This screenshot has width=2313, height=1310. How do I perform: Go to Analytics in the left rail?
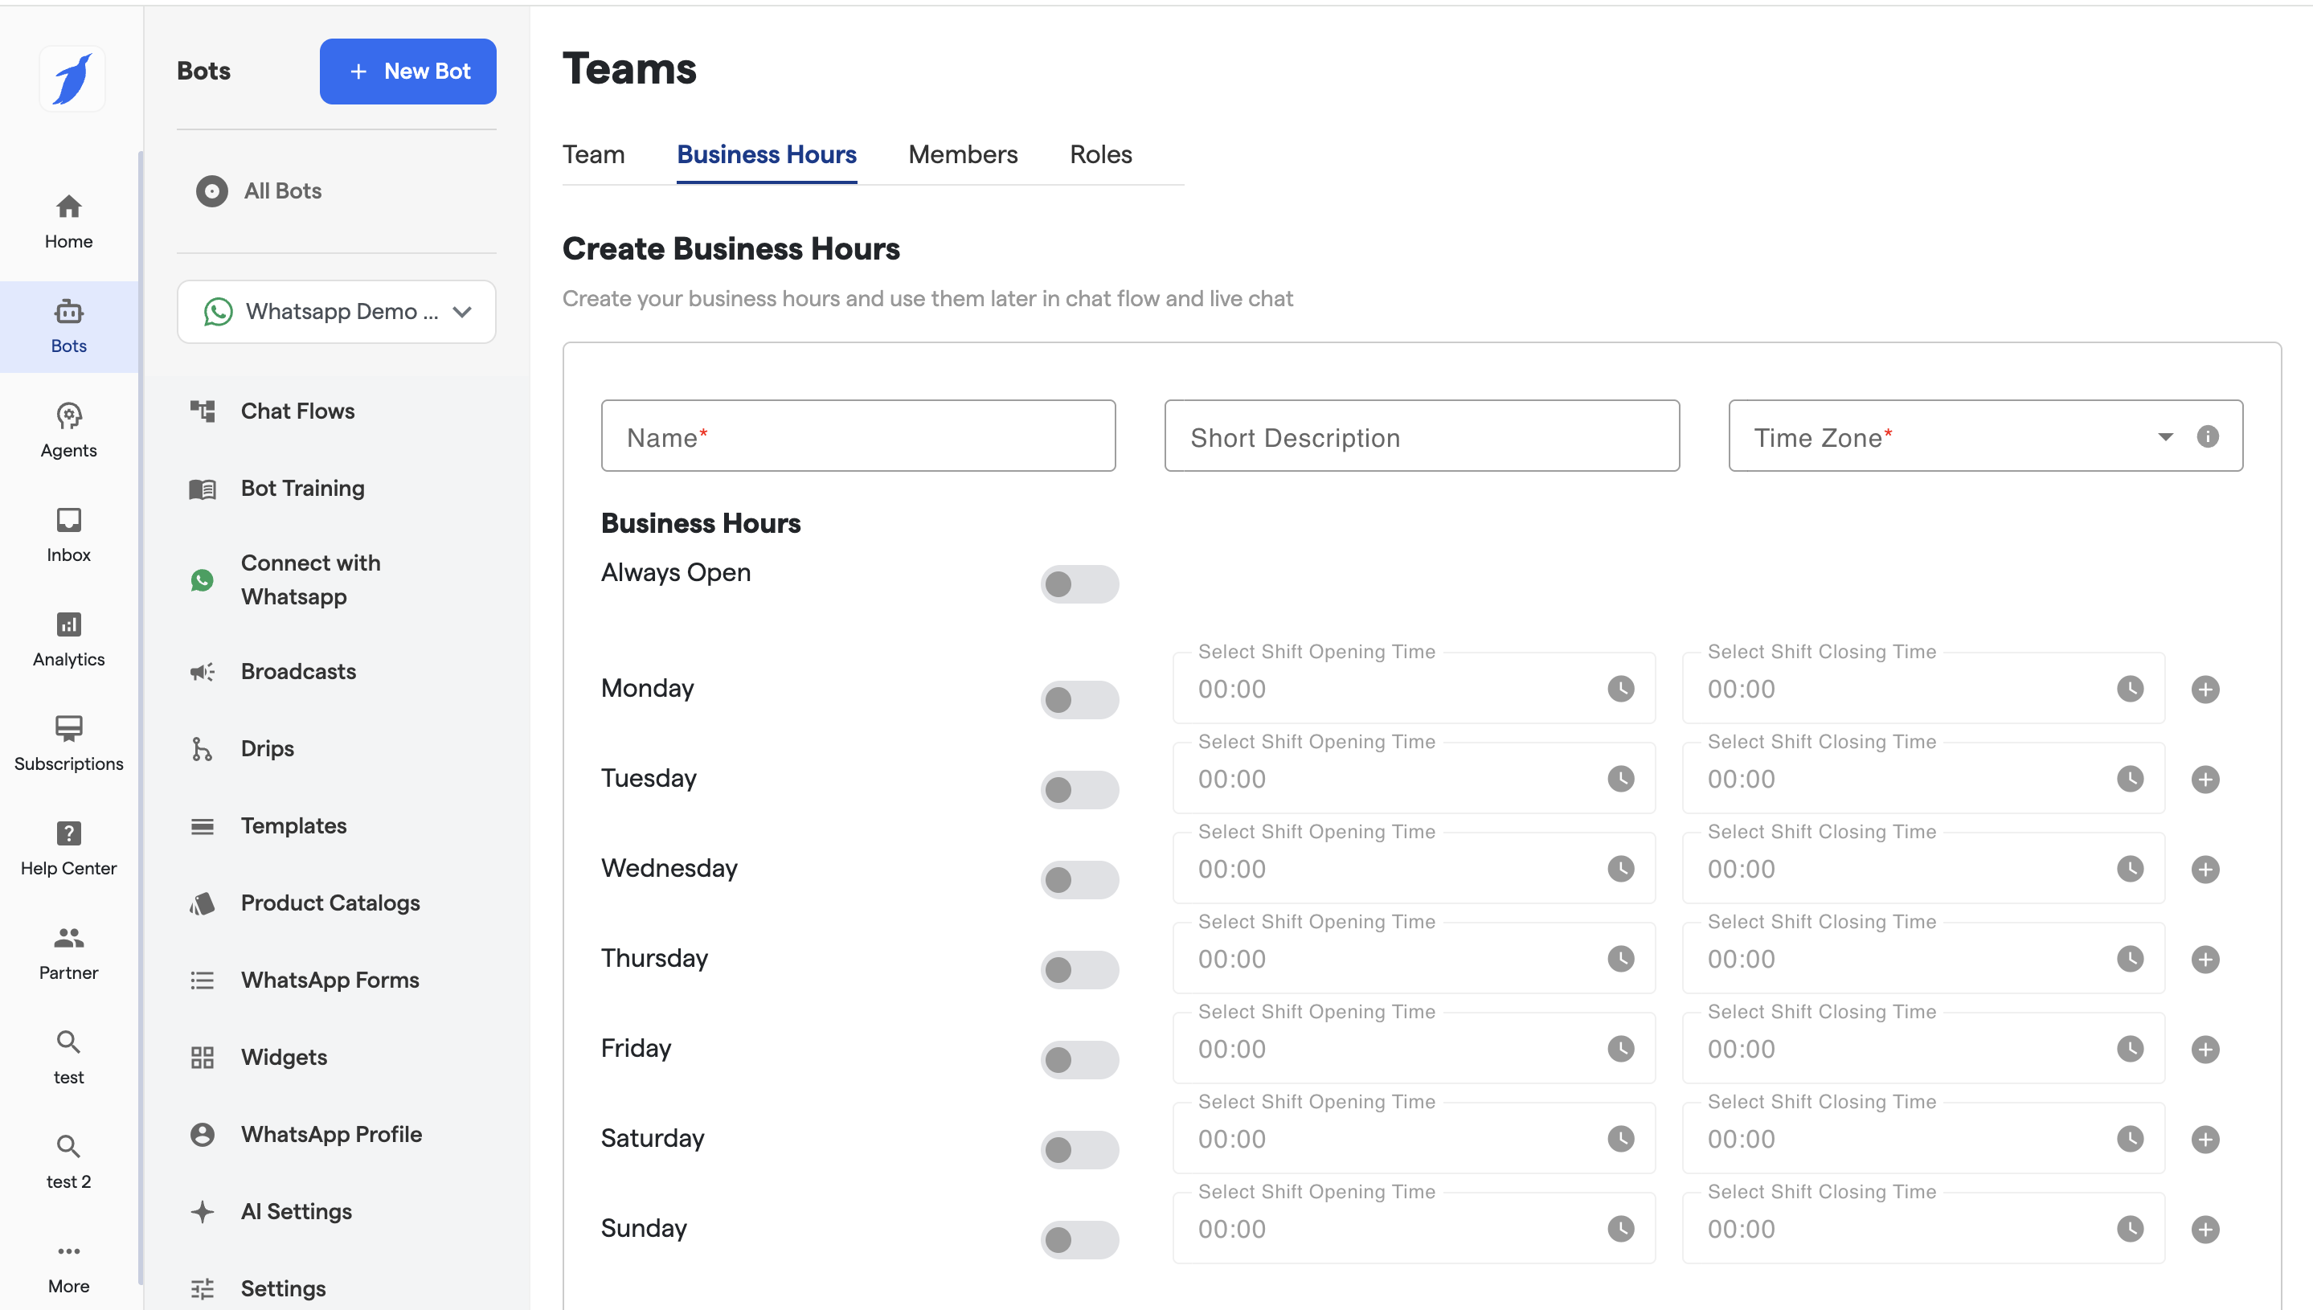[68, 639]
